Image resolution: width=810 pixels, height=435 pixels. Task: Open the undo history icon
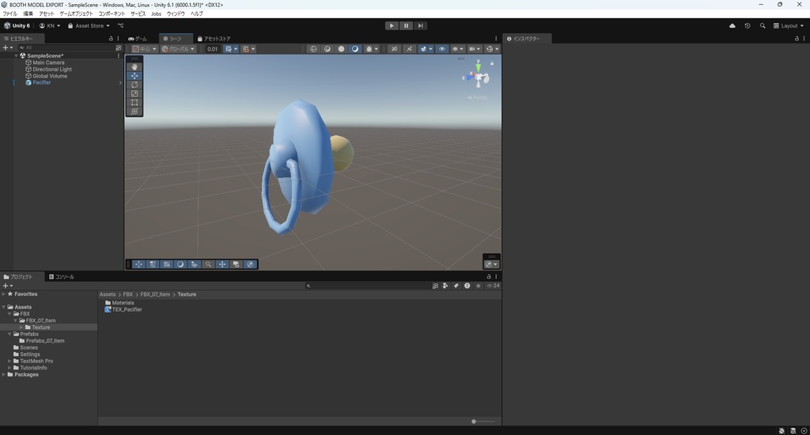click(747, 25)
